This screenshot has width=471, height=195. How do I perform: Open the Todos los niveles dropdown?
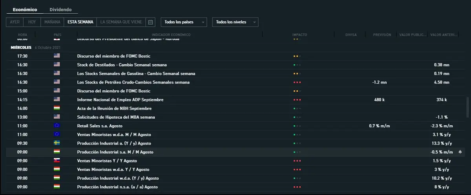coord(235,22)
